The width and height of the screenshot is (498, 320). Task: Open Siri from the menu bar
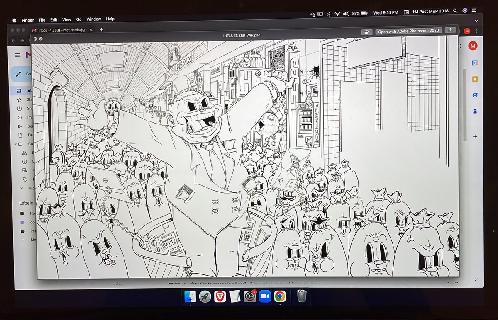[465, 10]
